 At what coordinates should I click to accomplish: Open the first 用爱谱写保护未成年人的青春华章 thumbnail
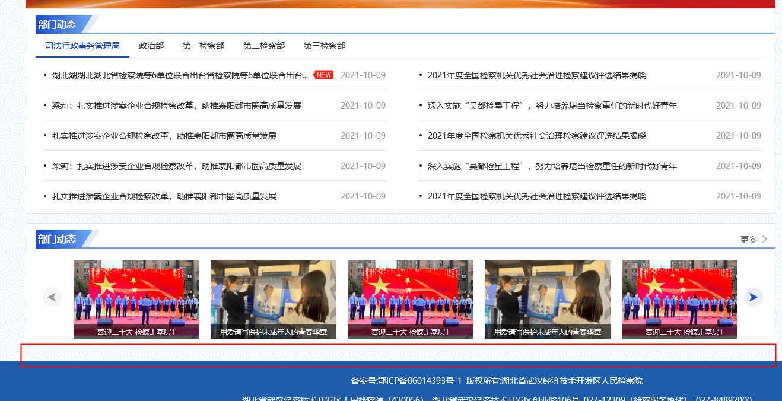274,300
